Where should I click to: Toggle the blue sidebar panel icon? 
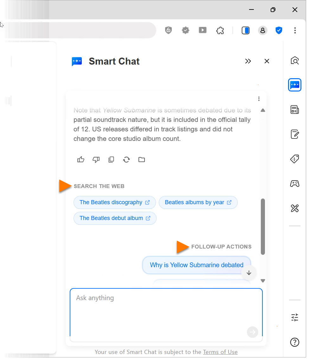click(x=246, y=30)
